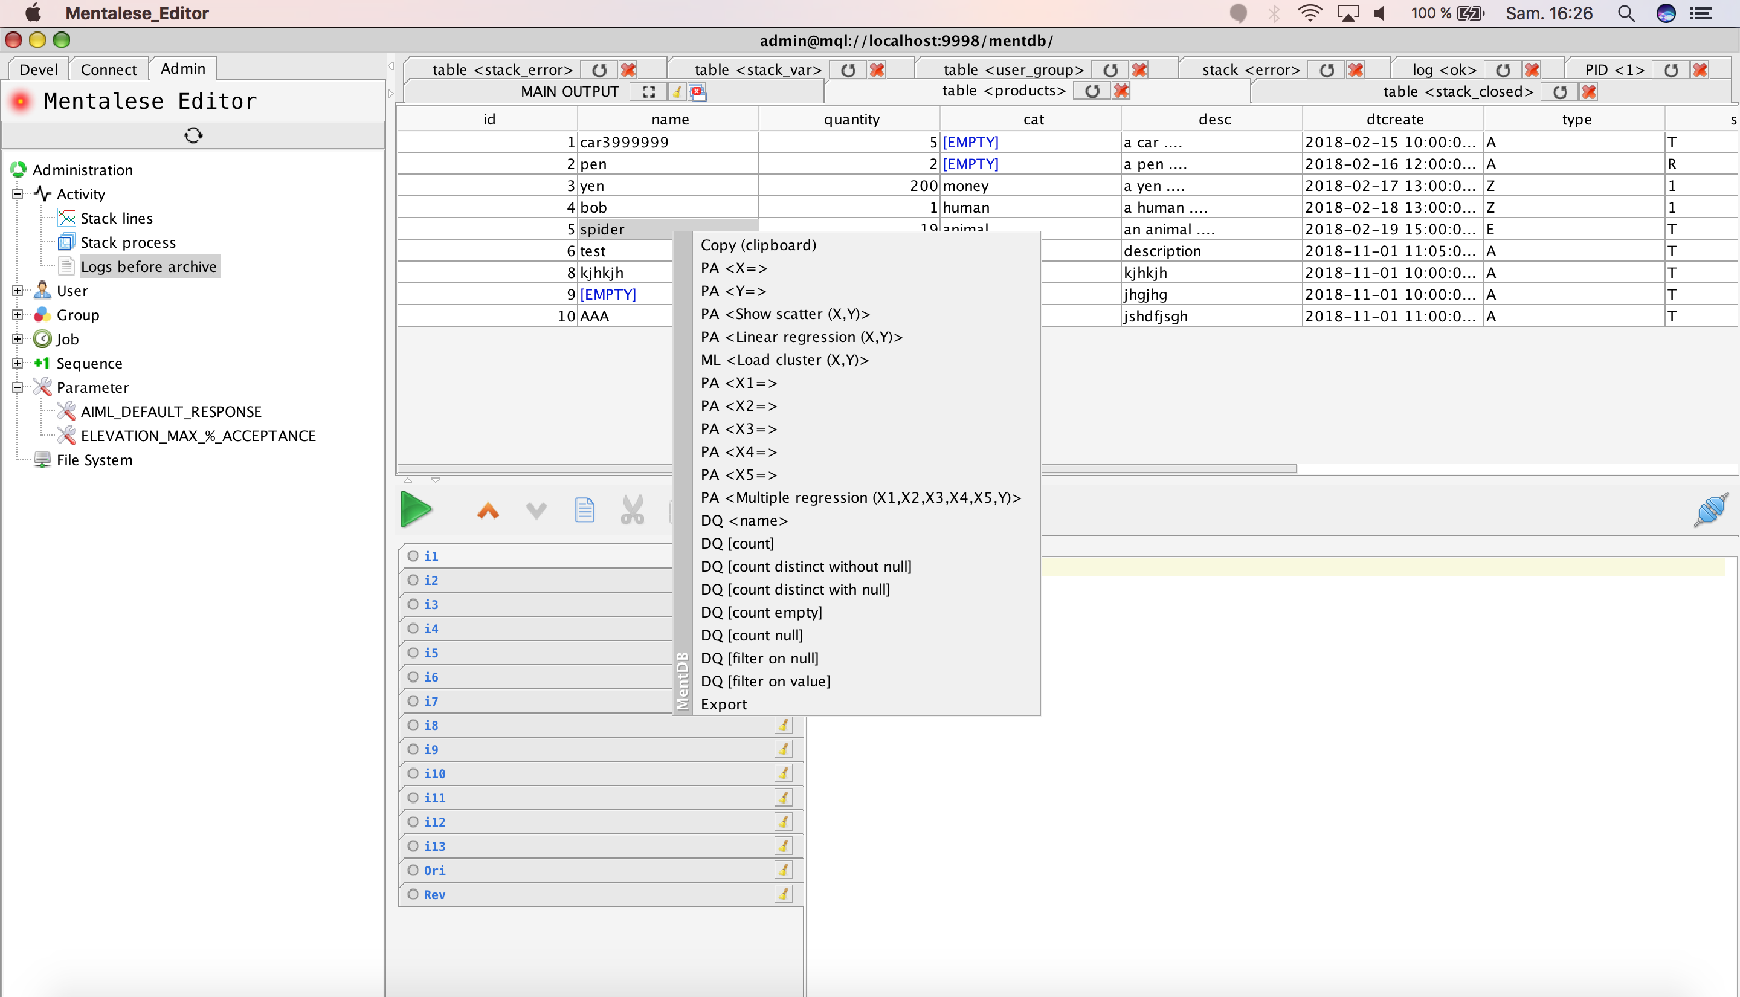
Task: Click the broom clear icon for i10
Action: pos(783,773)
